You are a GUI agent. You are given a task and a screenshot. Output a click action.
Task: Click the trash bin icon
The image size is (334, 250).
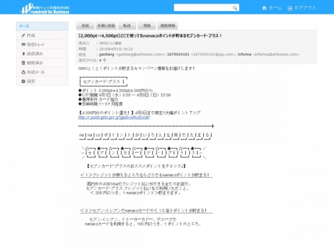point(23,63)
